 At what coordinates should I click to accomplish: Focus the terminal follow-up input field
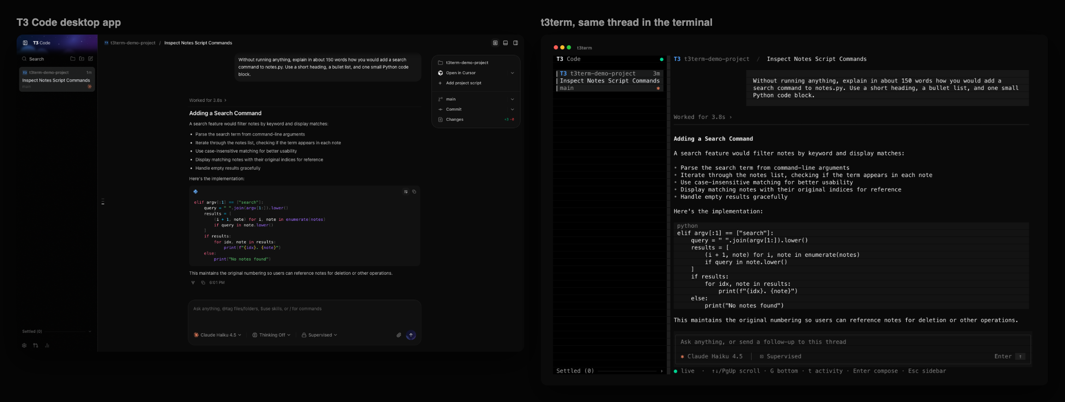[853, 342]
